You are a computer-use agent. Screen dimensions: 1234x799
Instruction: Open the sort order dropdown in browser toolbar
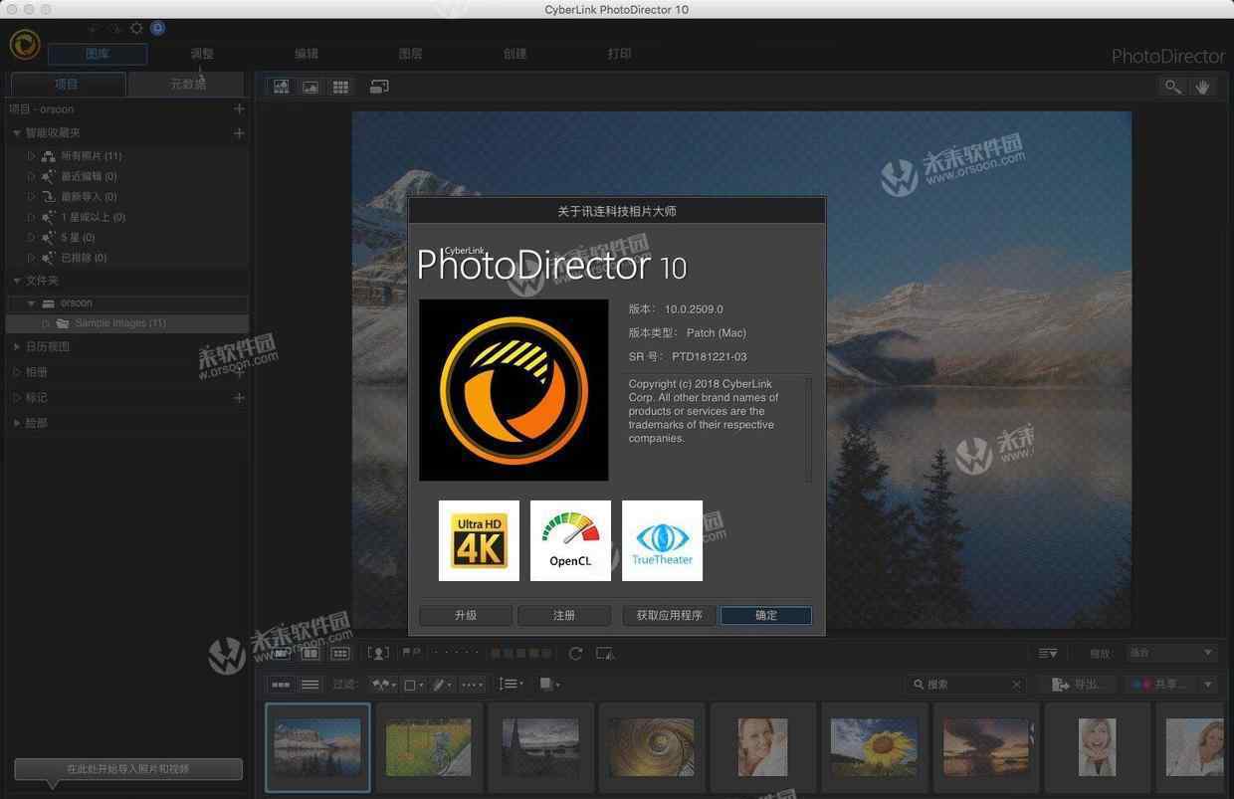tap(512, 685)
